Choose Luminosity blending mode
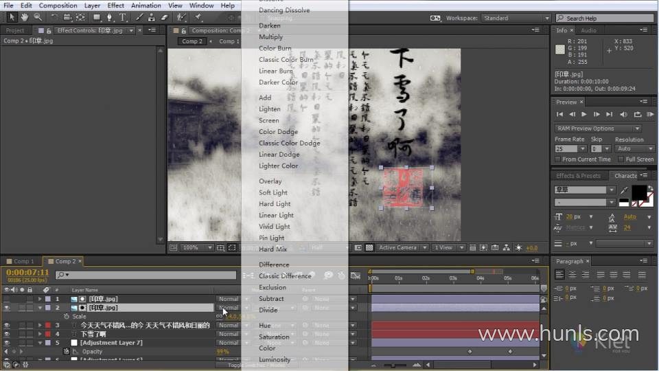The height and width of the screenshot is (371, 659). coord(275,359)
